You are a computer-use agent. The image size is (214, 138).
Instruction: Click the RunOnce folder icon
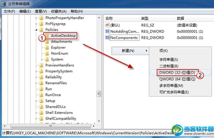(41, 95)
